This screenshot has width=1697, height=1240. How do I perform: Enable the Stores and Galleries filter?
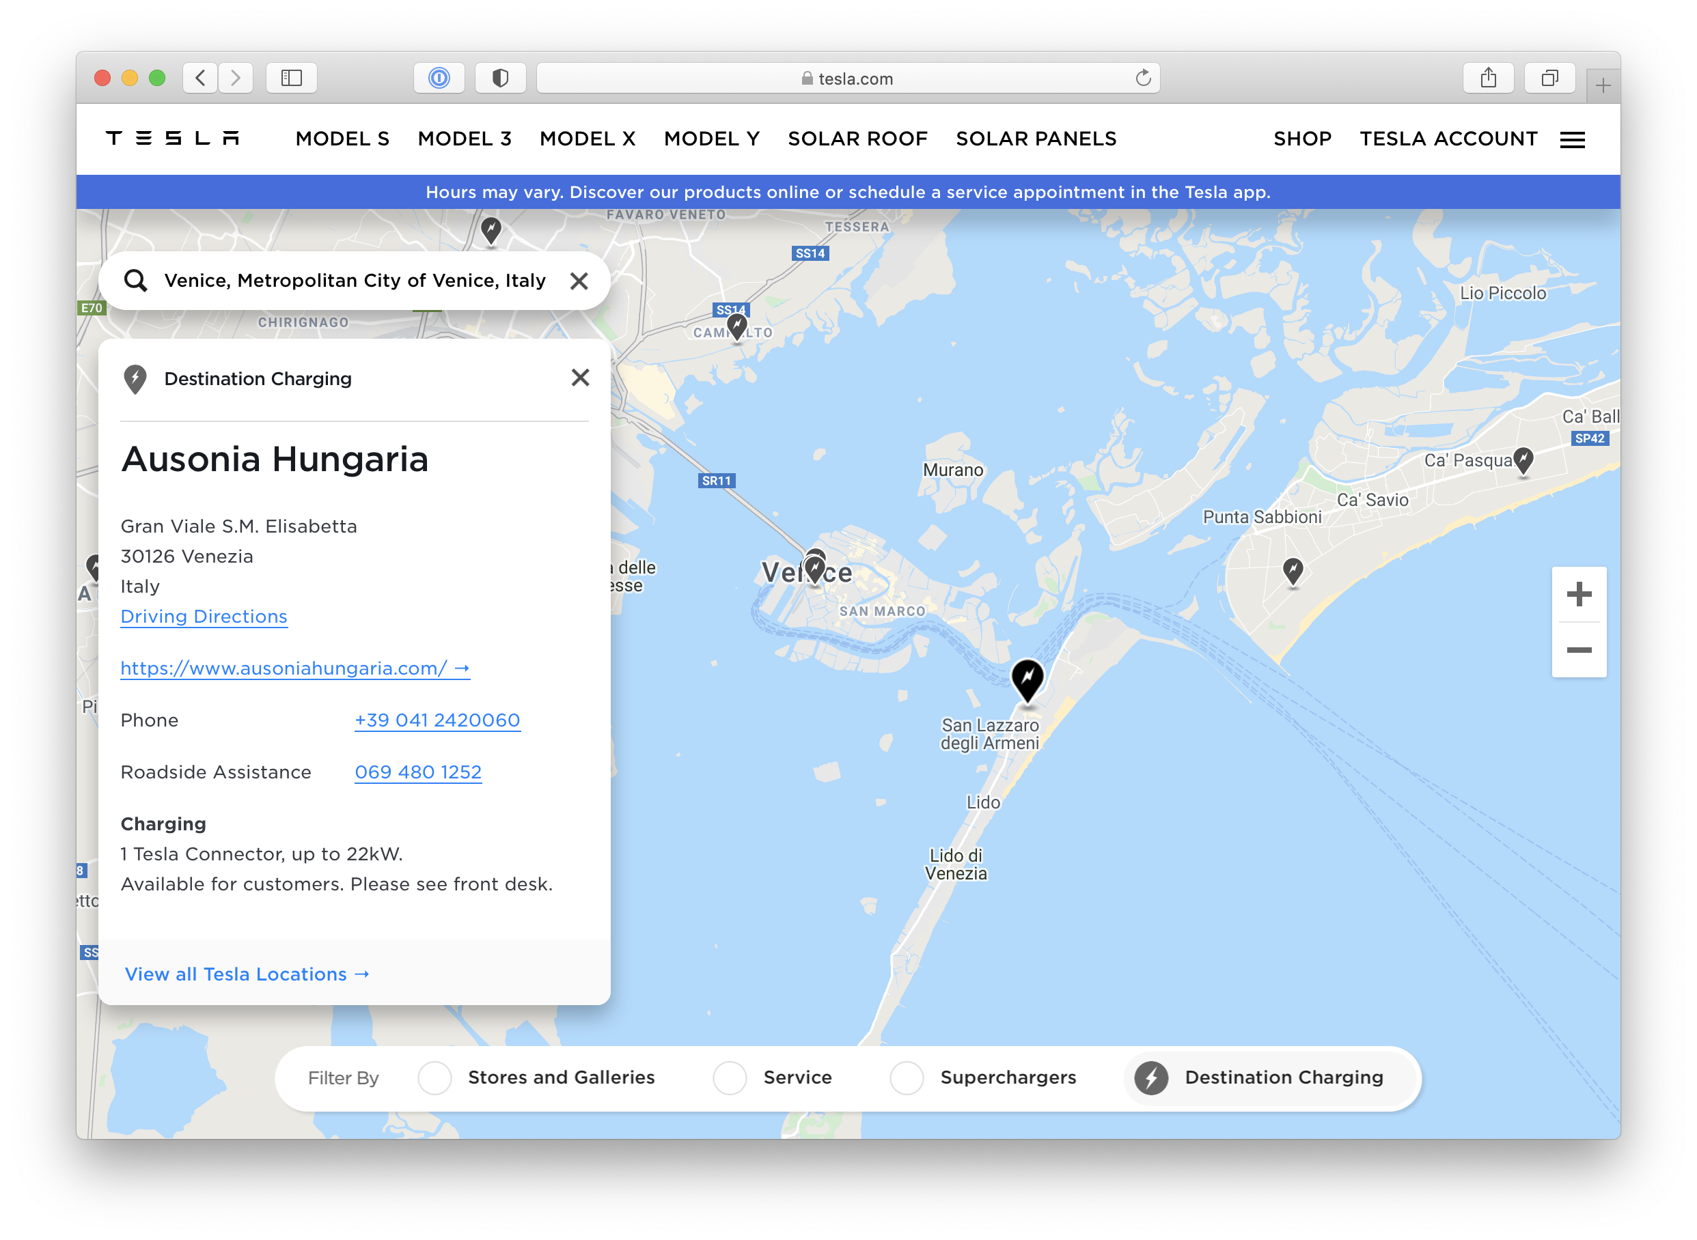pos(434,1077)
